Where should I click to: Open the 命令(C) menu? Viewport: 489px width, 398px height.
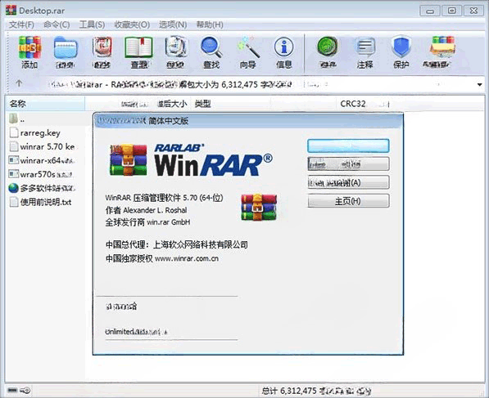(57, 25)
